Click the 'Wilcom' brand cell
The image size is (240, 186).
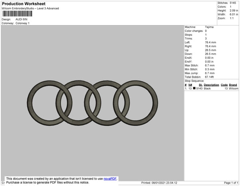(x=234, y=89)
